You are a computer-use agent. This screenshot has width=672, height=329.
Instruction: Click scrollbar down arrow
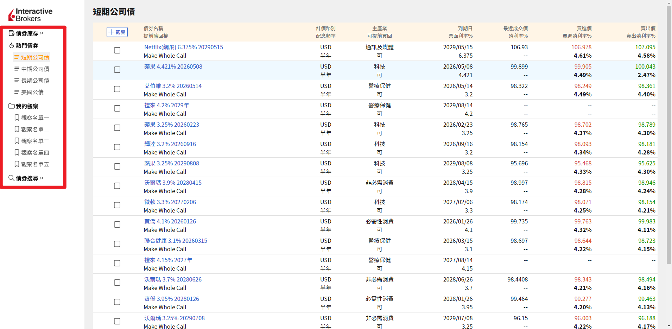coord(669,326)
